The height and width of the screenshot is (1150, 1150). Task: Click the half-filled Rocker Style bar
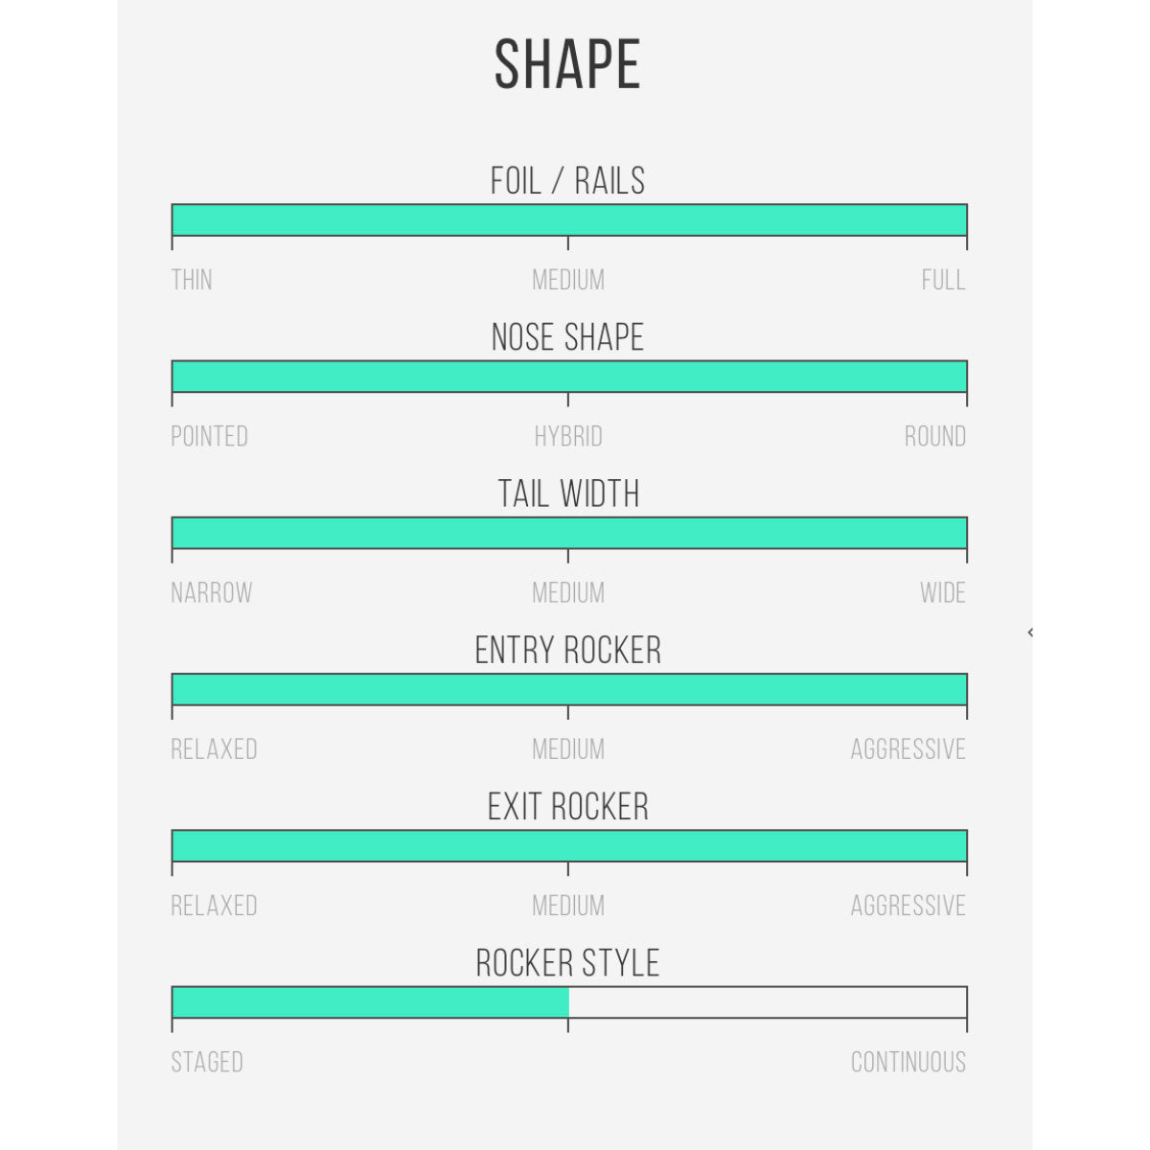[x=568, y=1002]
